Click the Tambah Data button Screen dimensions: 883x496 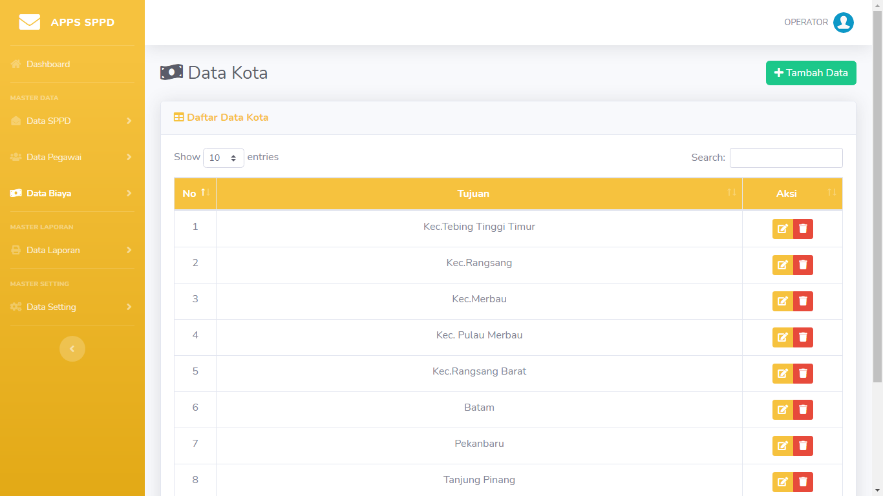tap(811, 73)
